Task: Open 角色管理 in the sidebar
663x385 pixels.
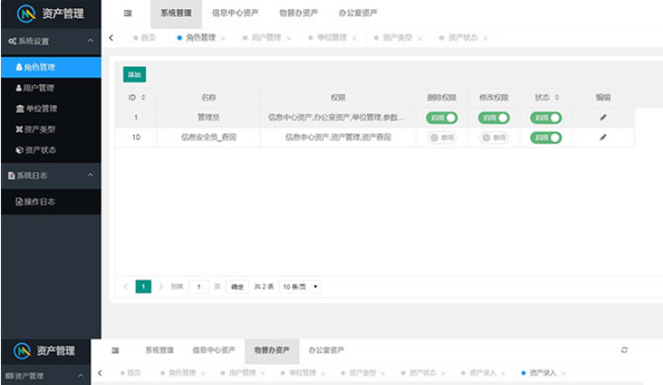Action: pyautogui.click(x=51, y=67)
